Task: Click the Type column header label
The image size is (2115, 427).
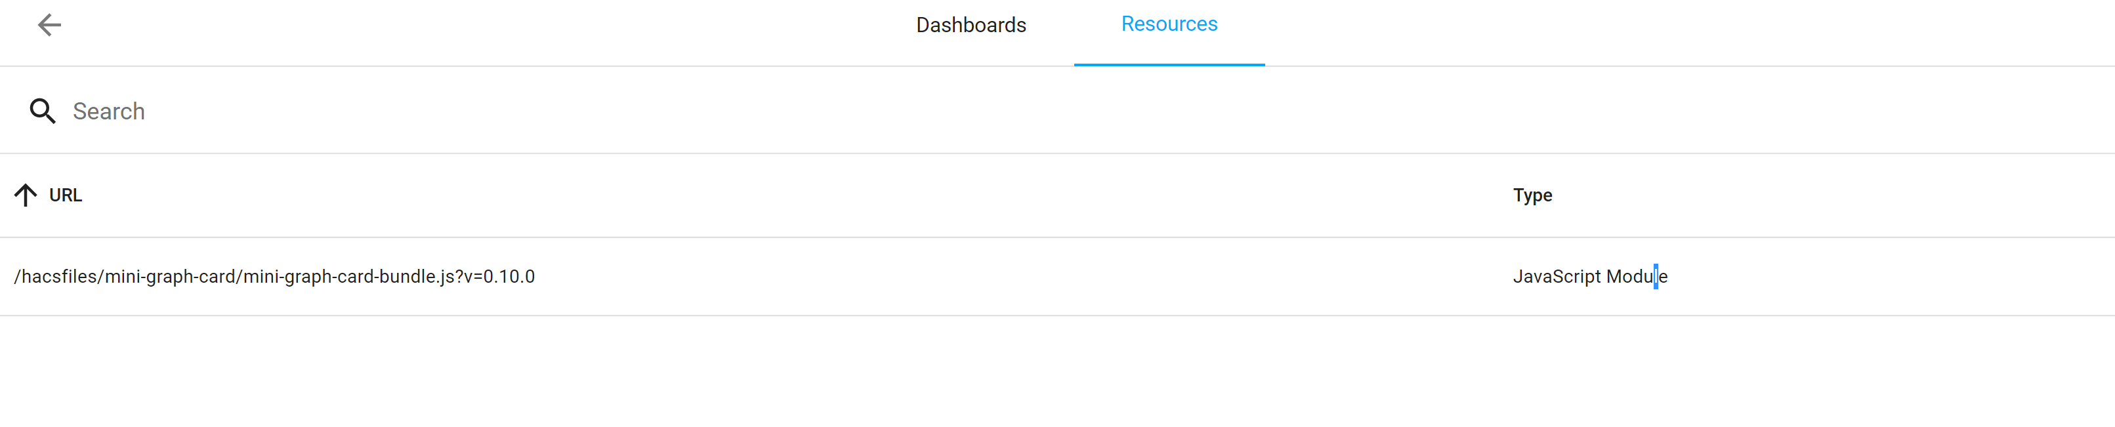Action: [x=1532, y=195]
